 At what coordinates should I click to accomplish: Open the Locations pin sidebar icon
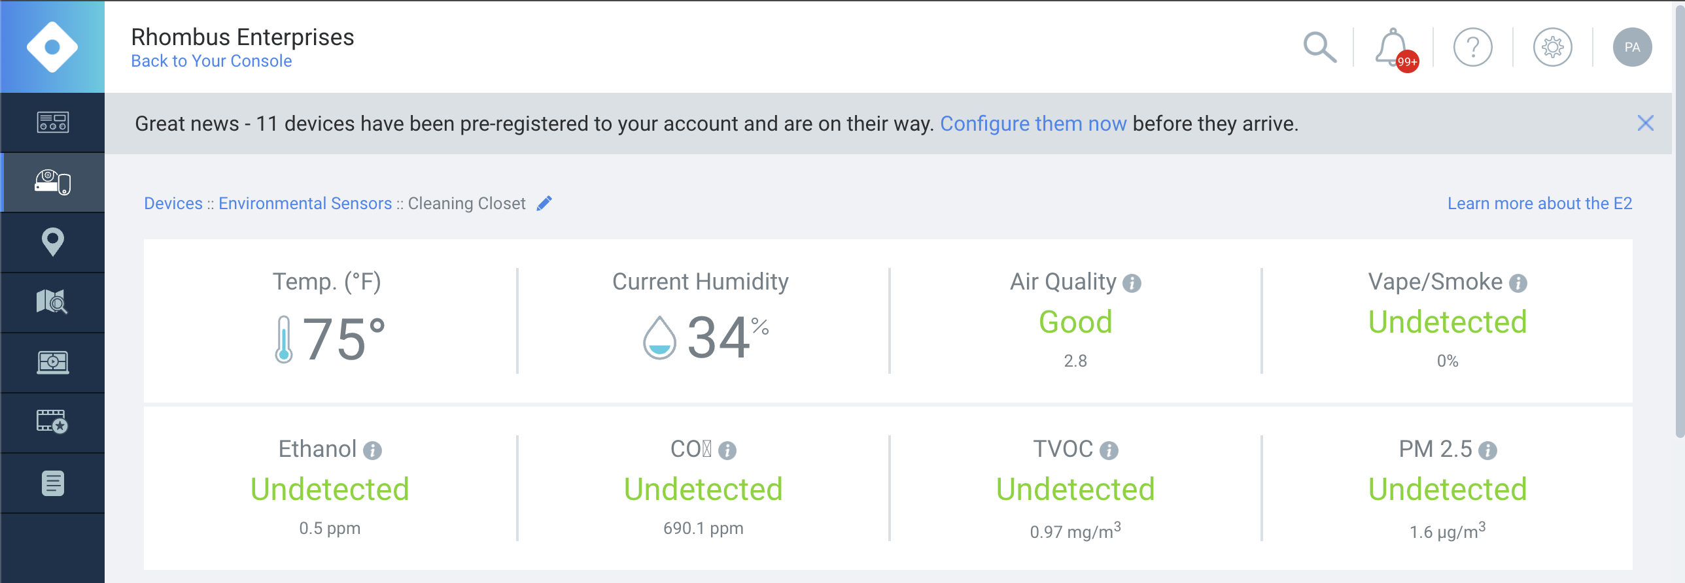(x=52, y=242)
